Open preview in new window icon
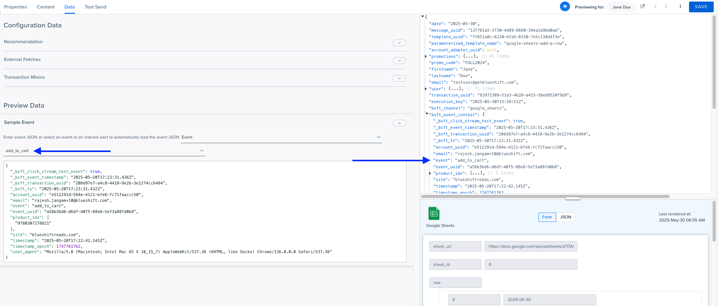Viewport: 718px width, 306px height. tap(643, 7)
